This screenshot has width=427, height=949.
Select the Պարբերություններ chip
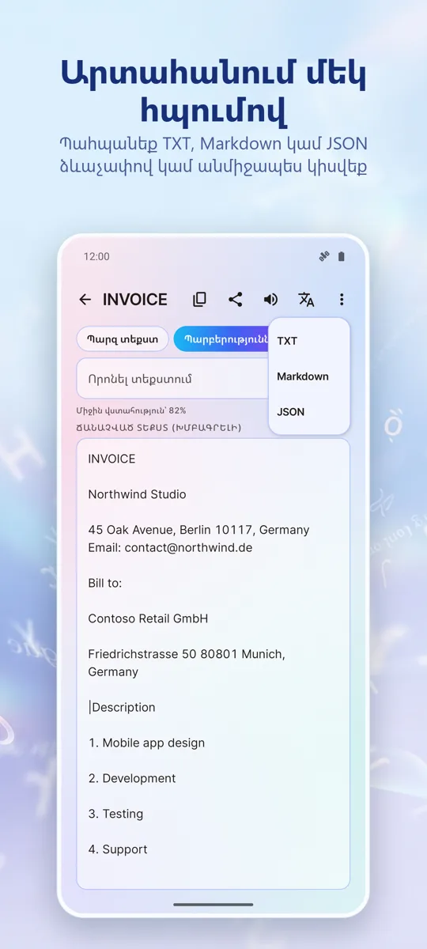[x=222, y=338]
